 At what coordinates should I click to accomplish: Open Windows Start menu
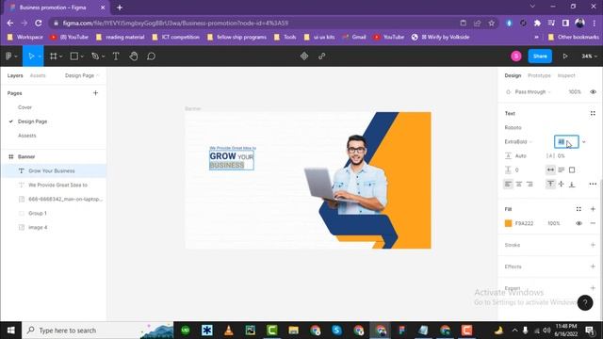coord(10,331)
